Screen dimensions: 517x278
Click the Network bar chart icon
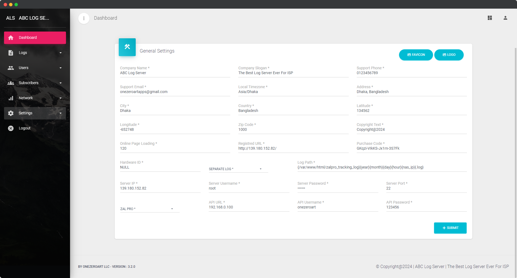pyautogui.click(x=11, y=98)
